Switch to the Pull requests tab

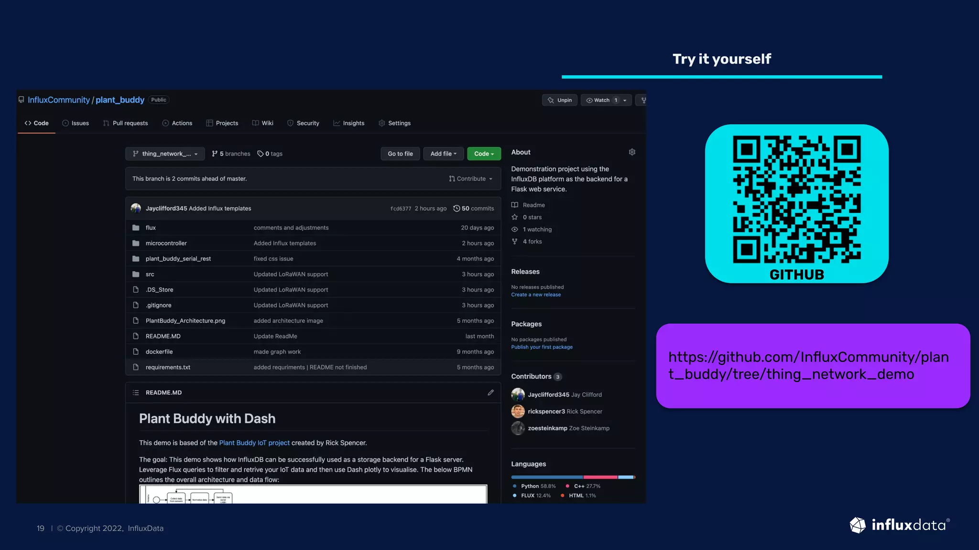tap(126, 123)
